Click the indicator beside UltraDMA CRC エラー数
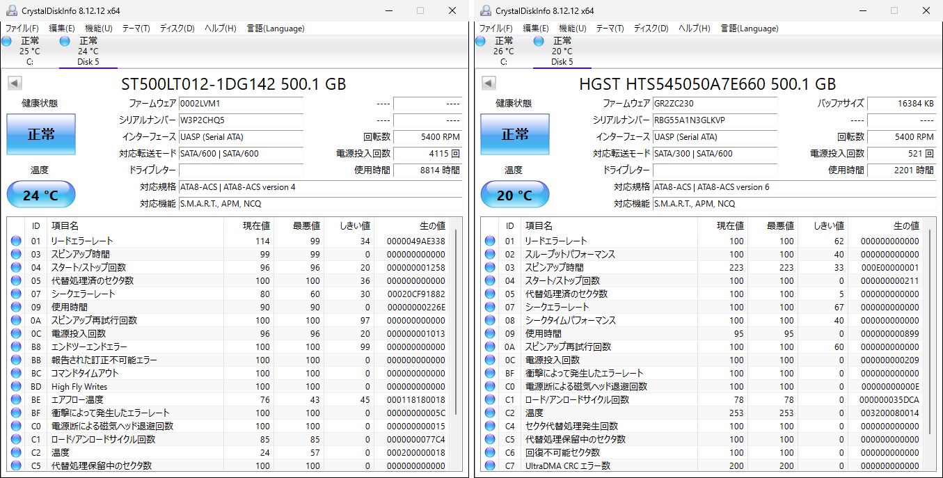Screen dimensions: 943x478 [x=489, y=465]
